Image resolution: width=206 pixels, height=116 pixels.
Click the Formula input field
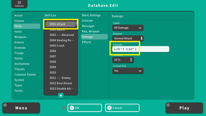[x=141, y=49]
